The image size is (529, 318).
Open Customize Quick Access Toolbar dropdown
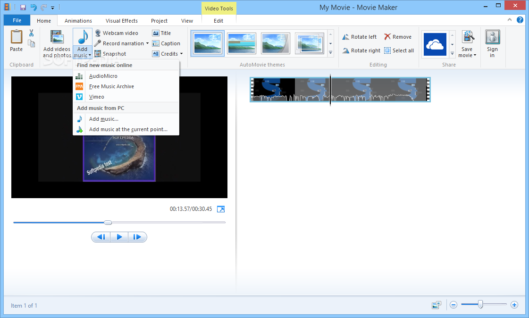[x=53, y=8]
